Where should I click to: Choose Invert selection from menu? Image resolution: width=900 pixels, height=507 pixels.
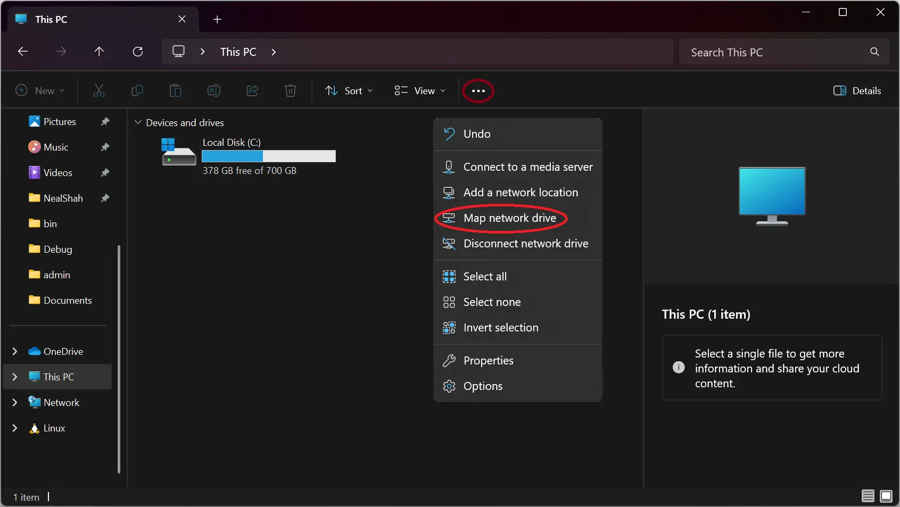(x=500, y=328)
